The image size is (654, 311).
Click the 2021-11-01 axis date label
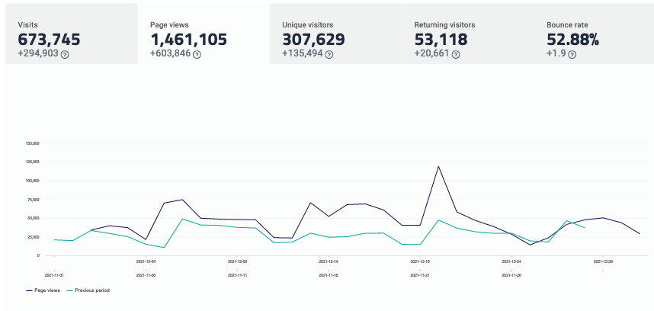tap(54, 275)
